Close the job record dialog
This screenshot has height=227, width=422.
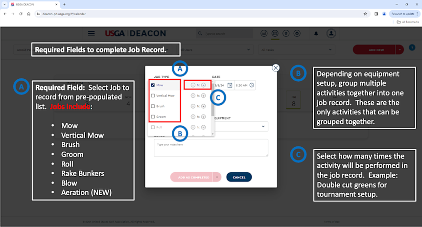coord(276,68)
